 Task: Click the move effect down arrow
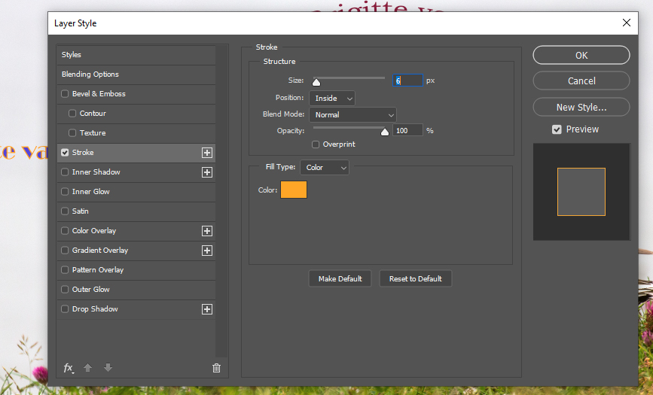108,368
